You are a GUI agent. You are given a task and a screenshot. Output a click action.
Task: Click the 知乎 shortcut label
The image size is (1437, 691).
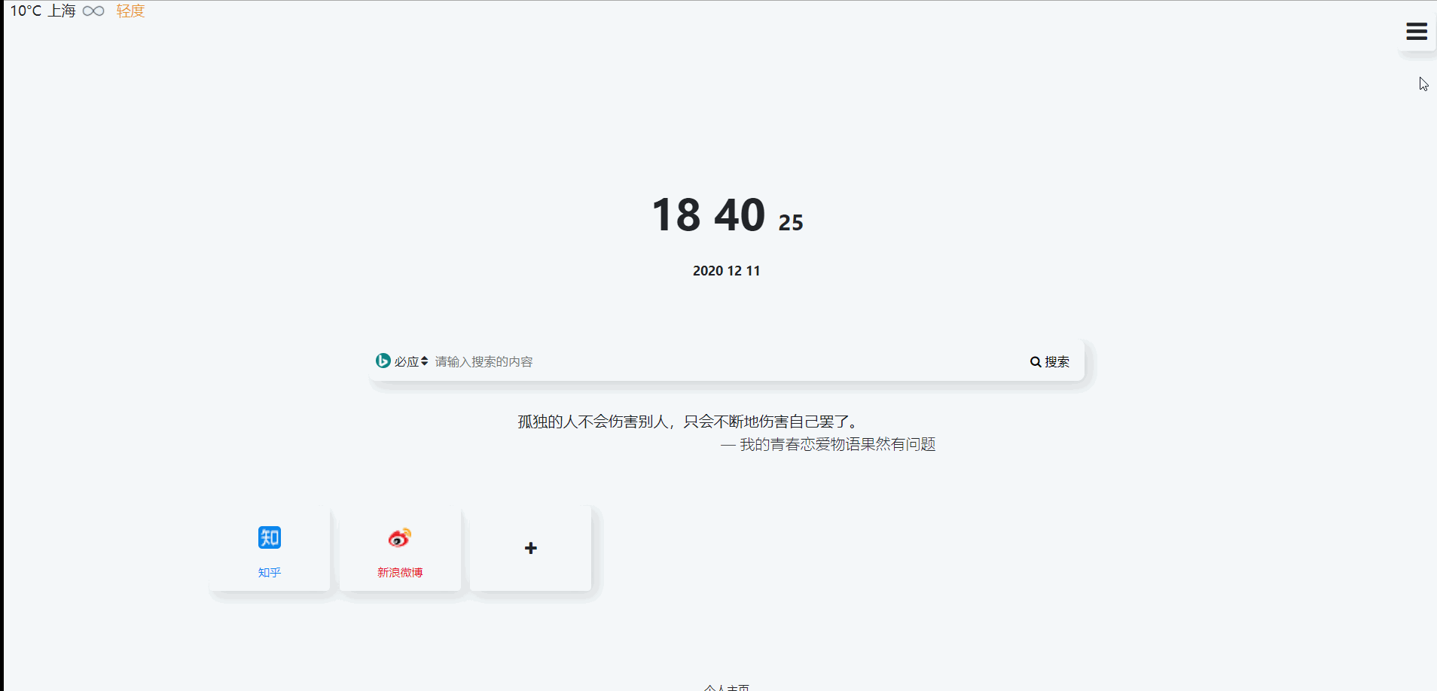270,573
